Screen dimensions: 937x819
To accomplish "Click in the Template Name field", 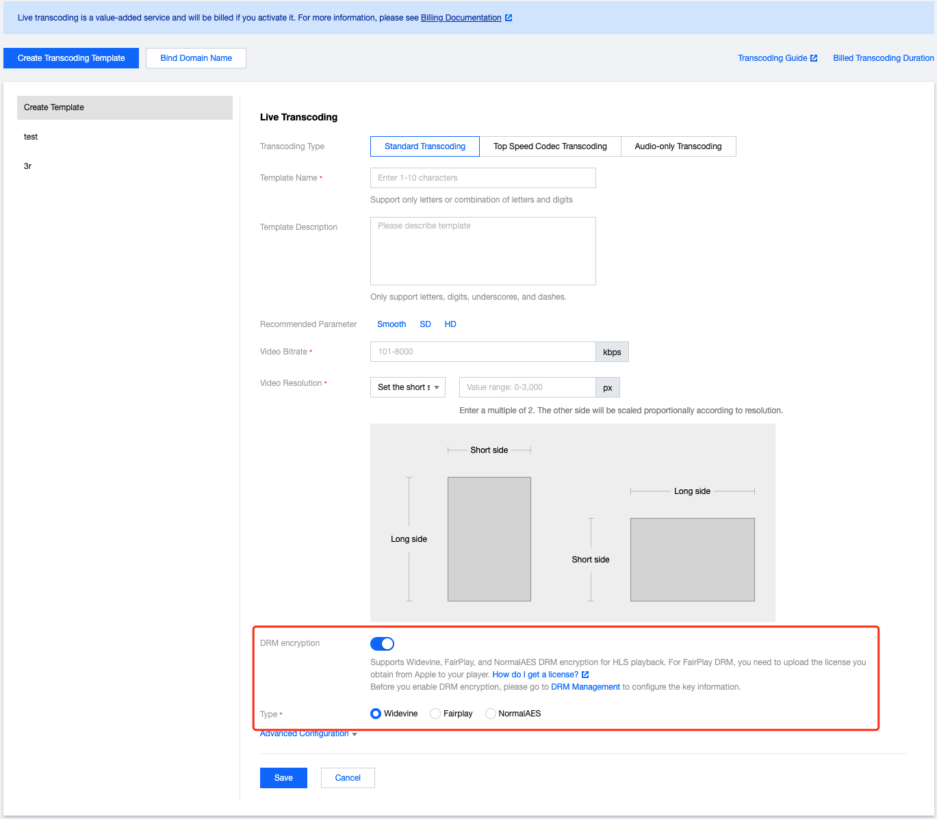I will click(483, 178).
